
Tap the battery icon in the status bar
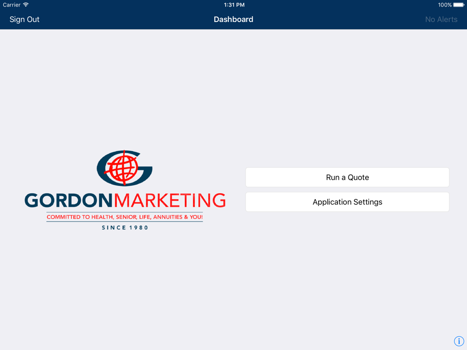click(459, 5)
